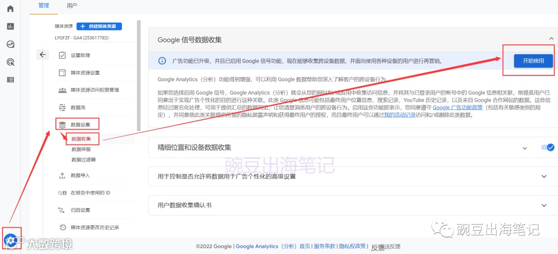Click the 归因设置 path icon
The height and width of the screenshot is (254, 558).
click(63, 210)
